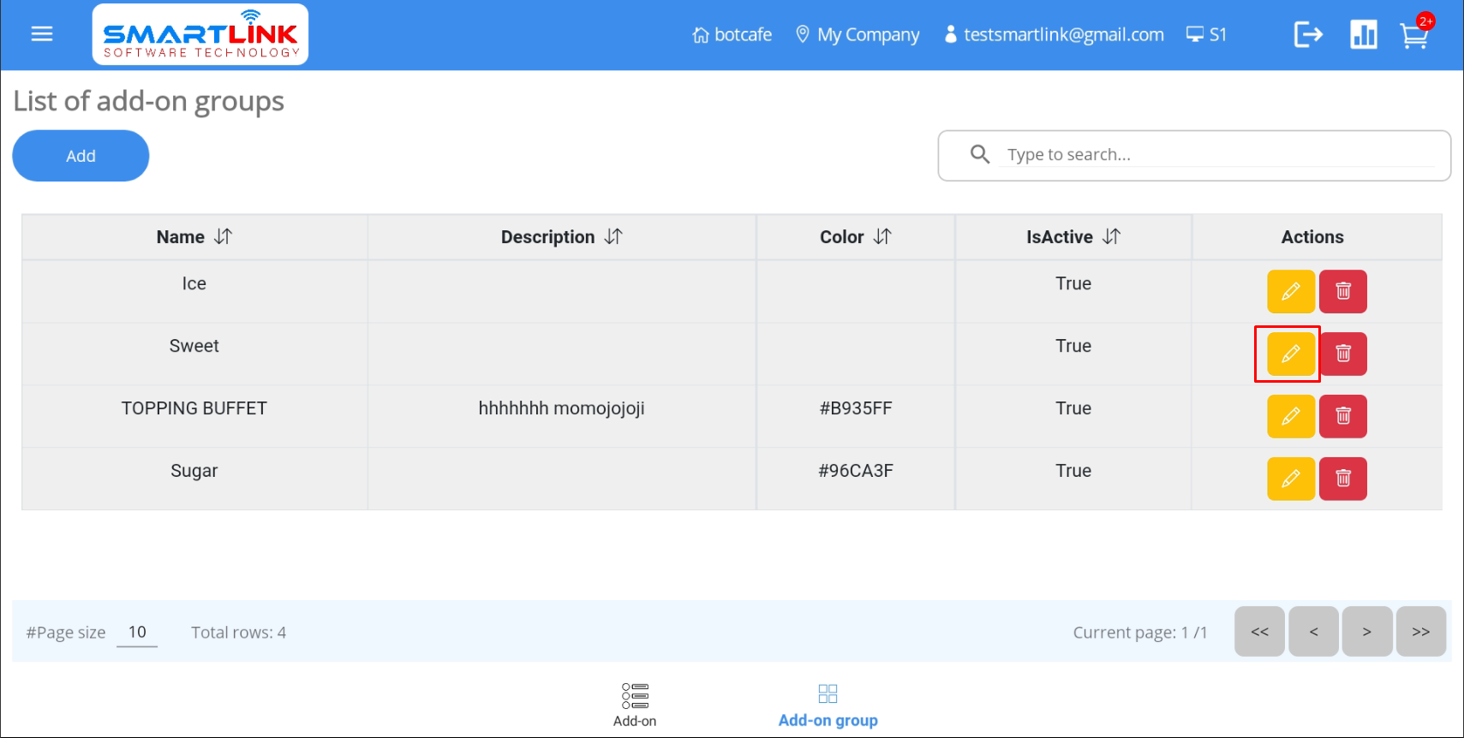Image resolution: width=1464 pixels, height=738 pixels.
Task: Edit the Sweet add-on group
Action: click(x=1290, y=354)
